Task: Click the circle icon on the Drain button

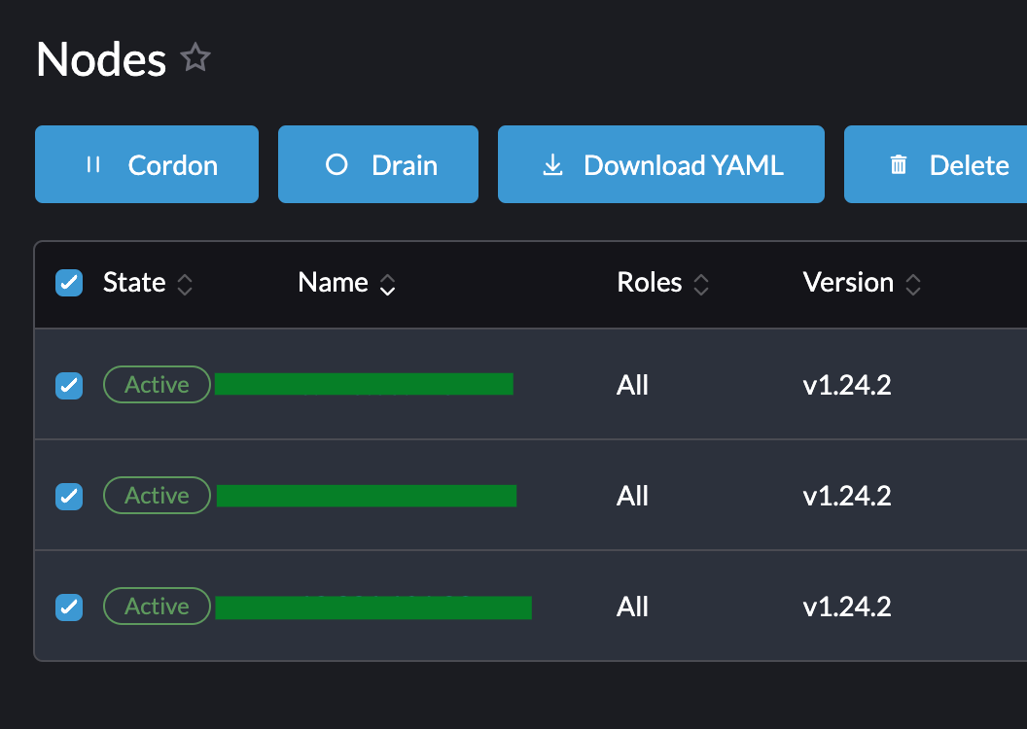Action: tap(336, 164)
